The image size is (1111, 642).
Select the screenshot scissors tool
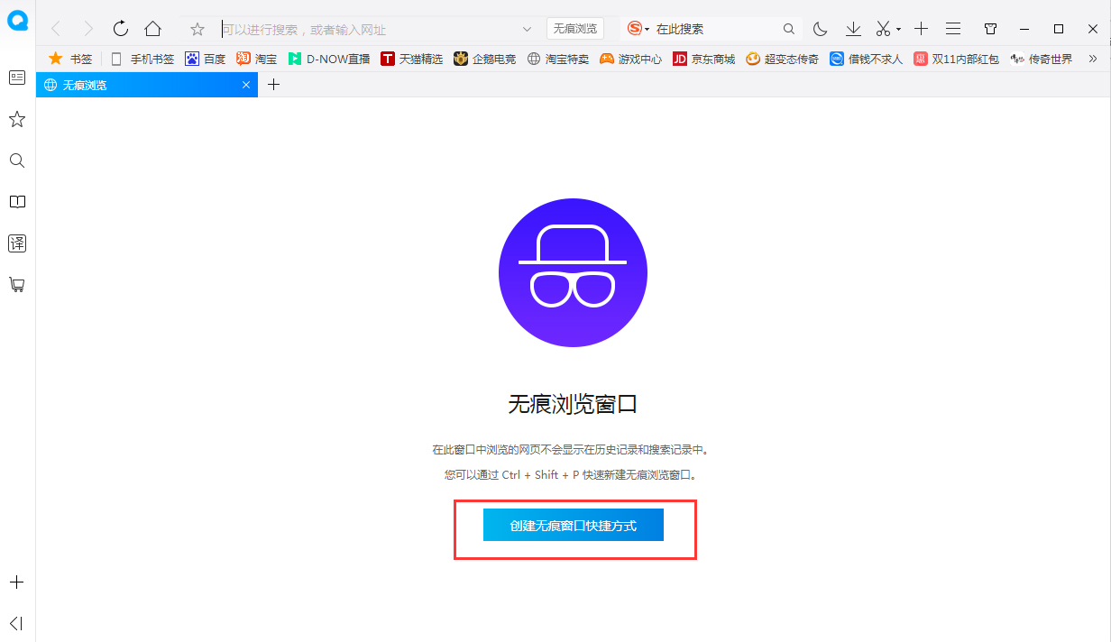(882, 28)
